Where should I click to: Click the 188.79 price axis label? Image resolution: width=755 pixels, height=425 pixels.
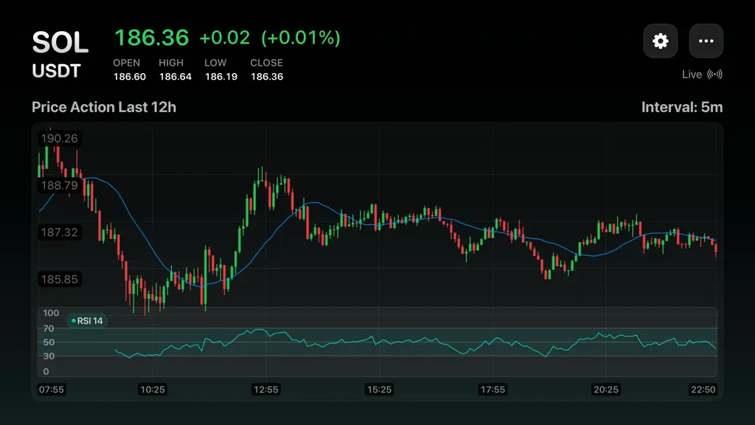59,185
